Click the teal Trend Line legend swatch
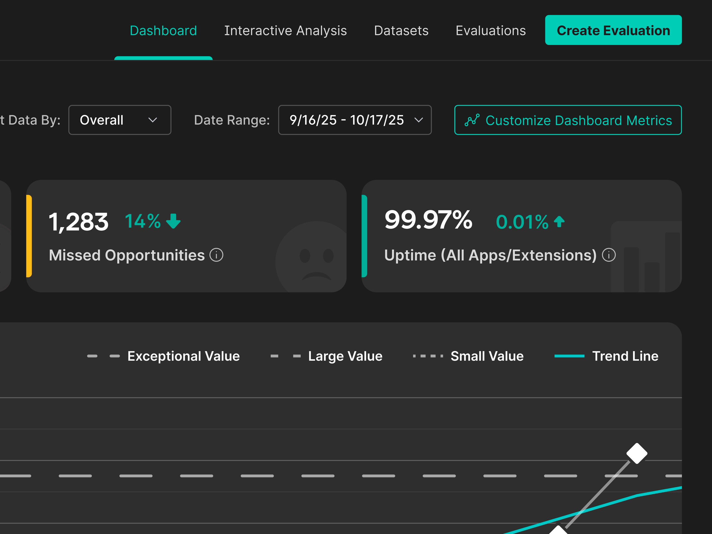Screen dimensions: 712x534 pos(569,356)
